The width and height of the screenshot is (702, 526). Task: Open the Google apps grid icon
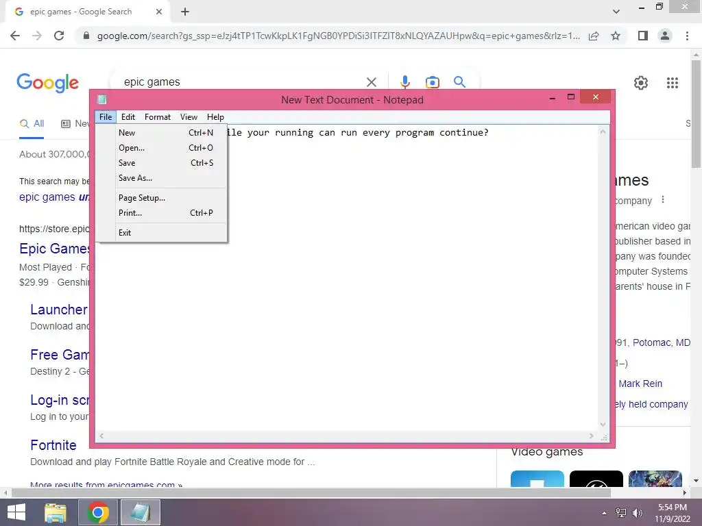click(672, 83)
